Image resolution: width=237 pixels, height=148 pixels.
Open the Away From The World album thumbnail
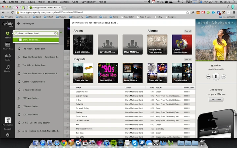coord(157,44)
